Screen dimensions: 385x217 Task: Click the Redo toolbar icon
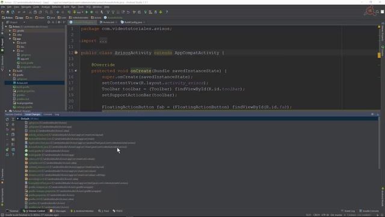click(24, 12)
